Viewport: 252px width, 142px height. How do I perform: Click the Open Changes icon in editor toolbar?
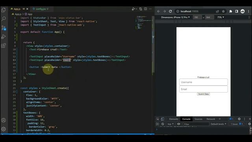click(141, 9)
